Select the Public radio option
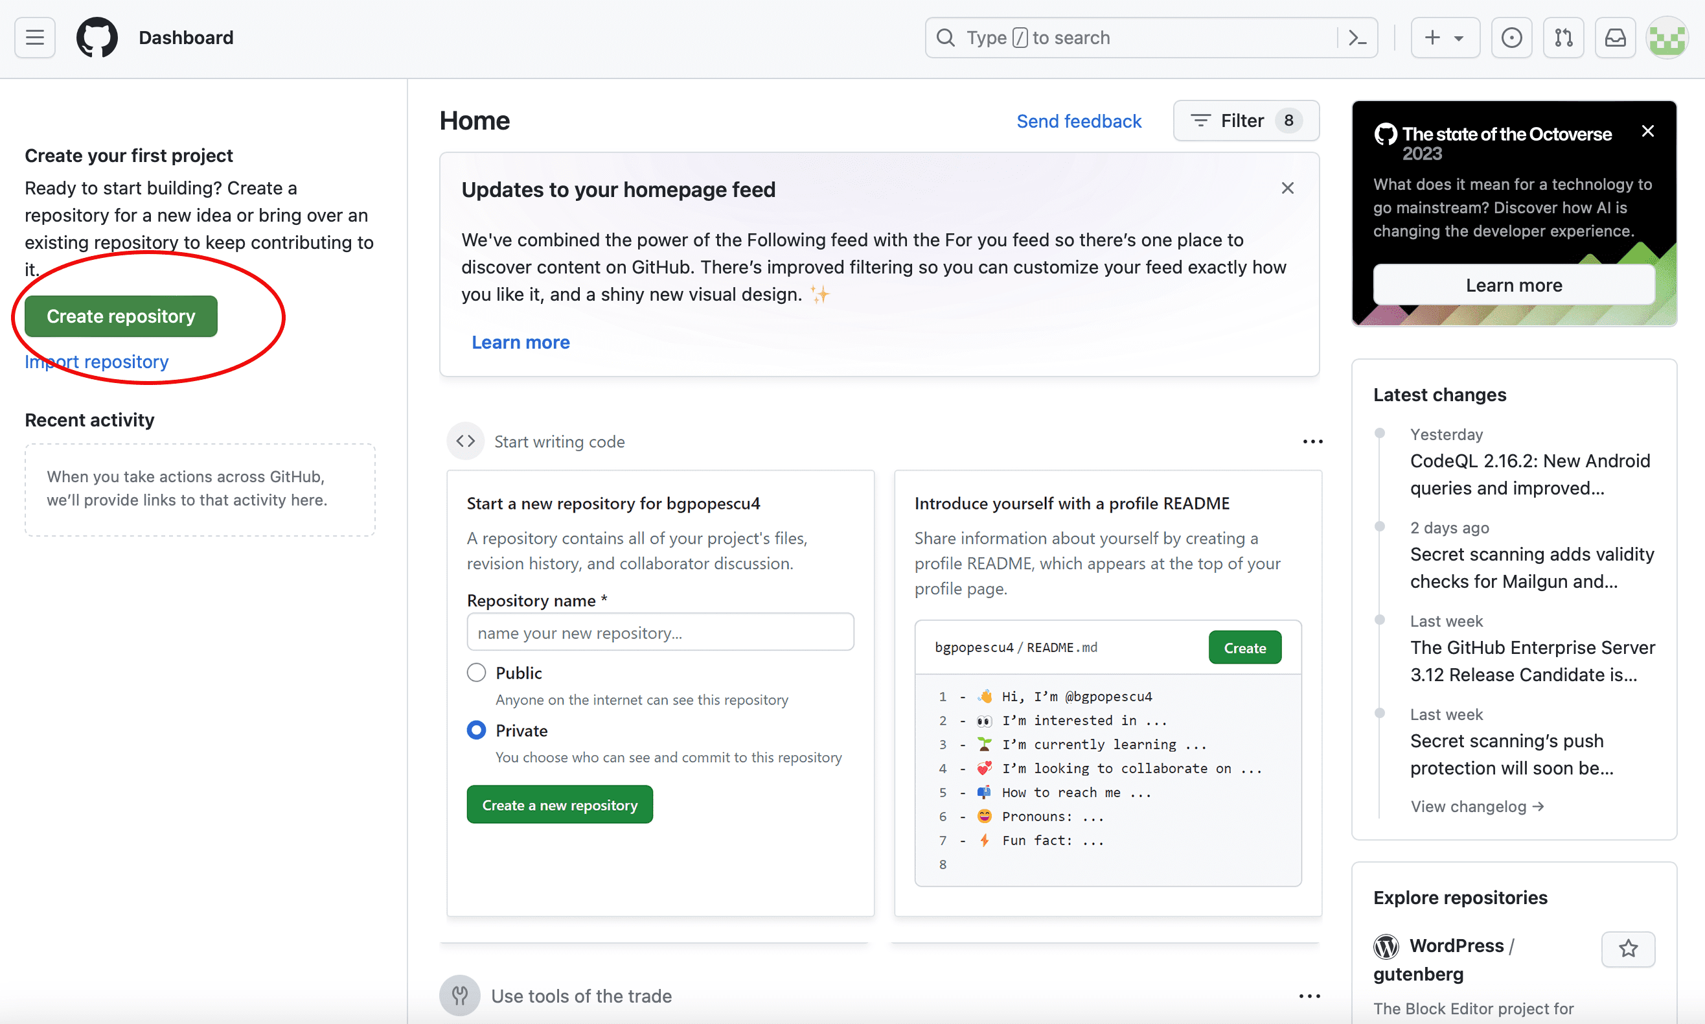The width and height of the screenshot is (1705, 1024). pyautogui.click(x=476, y=672)
